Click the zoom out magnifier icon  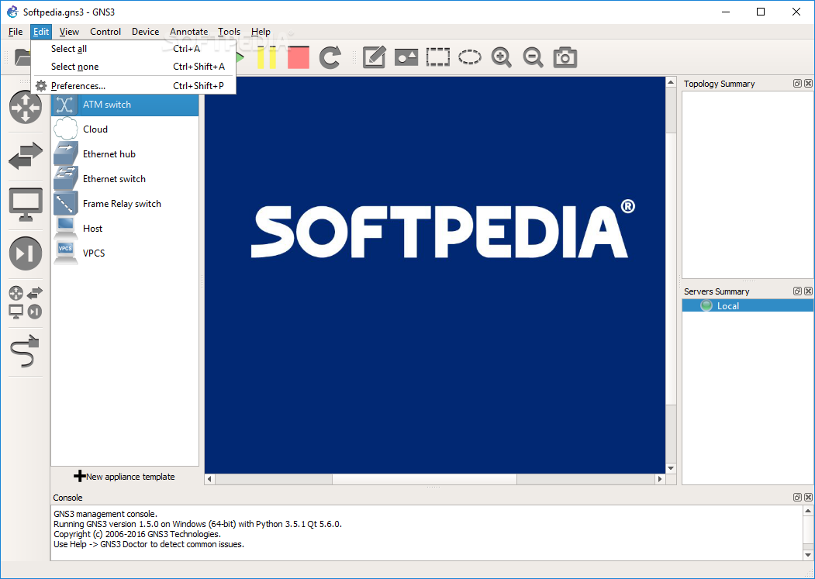[533, 57]
